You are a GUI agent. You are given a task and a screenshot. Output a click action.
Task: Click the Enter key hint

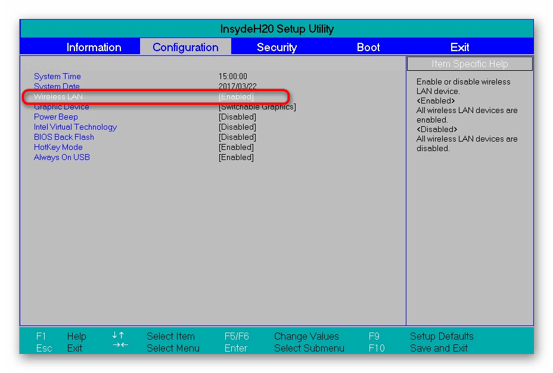pos(236,349)
